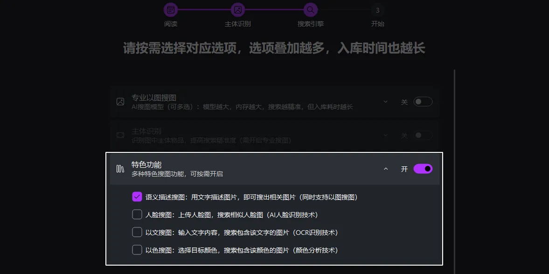Viewport: 549px width, 274px height.
Task: Collapse the 特色功能 section chevron
Action: point(386,169)
